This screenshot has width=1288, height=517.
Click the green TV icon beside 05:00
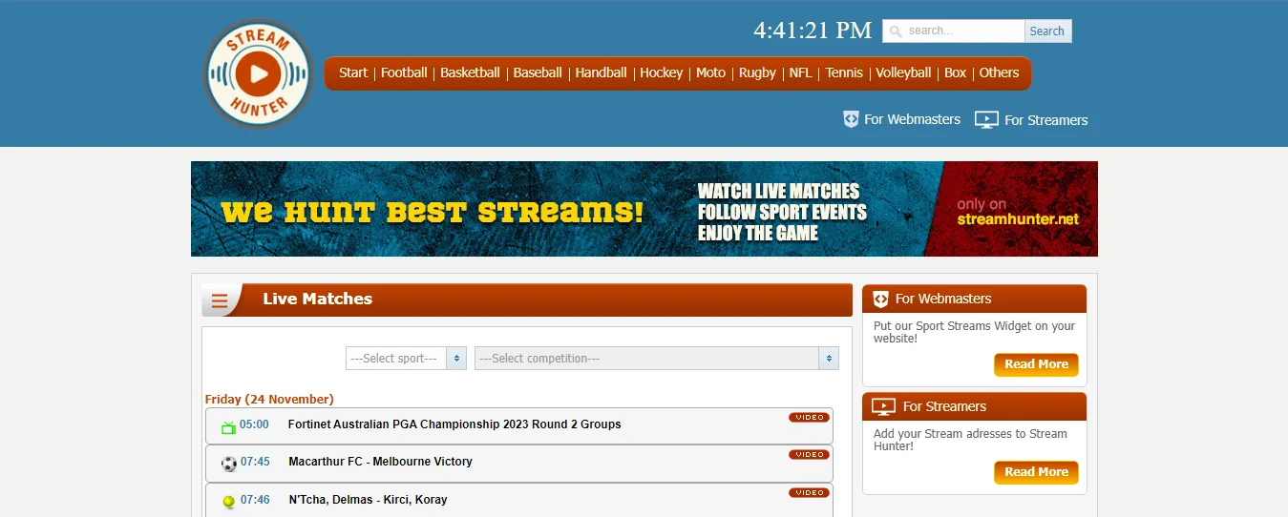tap(228, 427)
